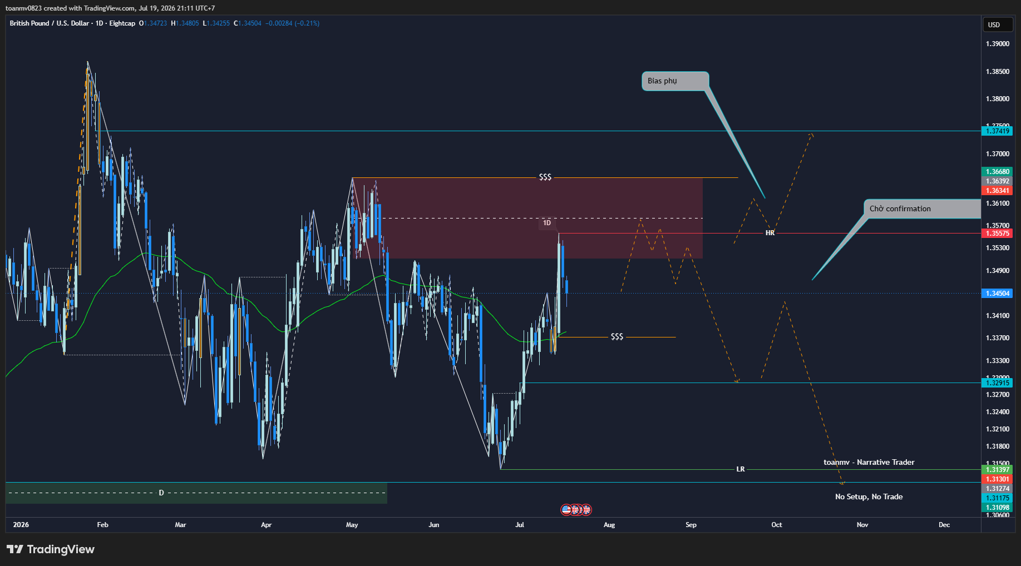Click the 'HR' line label
Image resolution: width=1021 pixels, height=566 pixels.
tap(770, 233)
